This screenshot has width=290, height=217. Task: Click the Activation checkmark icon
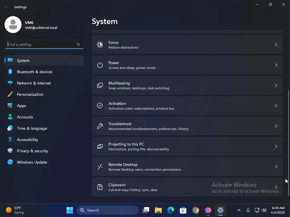[100, 106]
